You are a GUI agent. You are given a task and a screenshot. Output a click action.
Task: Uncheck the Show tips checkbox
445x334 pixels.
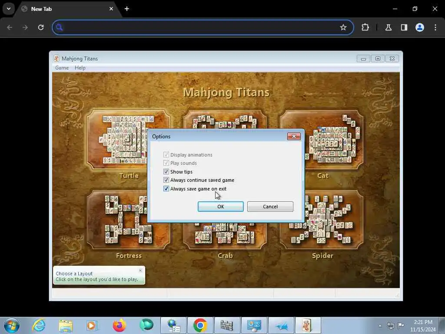click(x=166, y=171)
